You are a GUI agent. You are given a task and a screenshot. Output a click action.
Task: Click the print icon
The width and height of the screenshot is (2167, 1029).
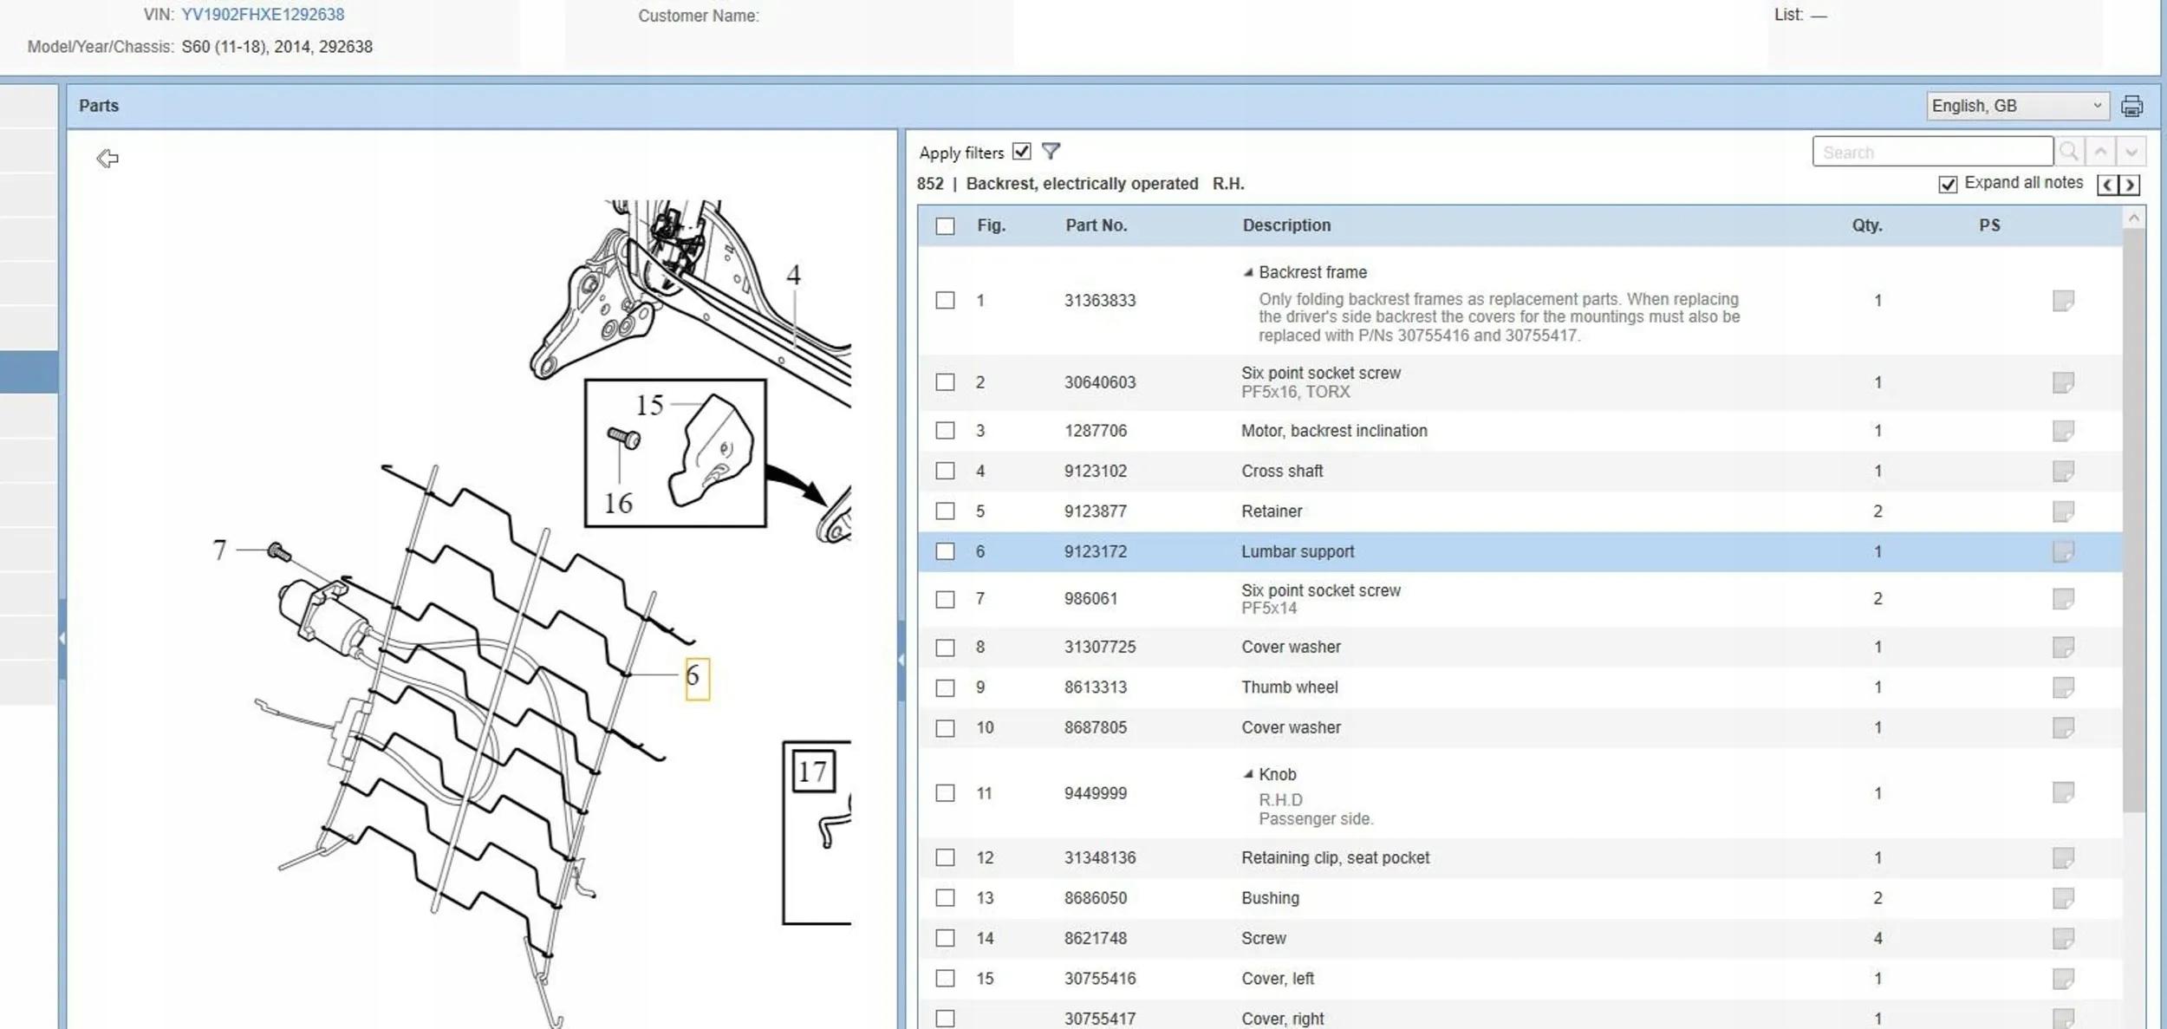[2131, 106]
